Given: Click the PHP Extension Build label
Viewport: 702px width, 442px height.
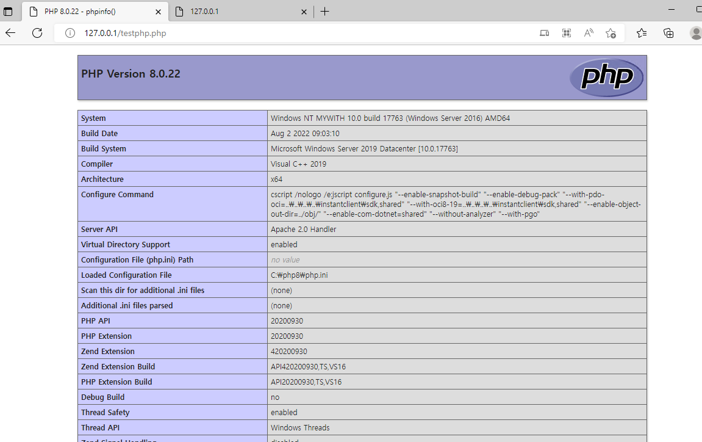Looking at the screenshot, I should 116,382.
